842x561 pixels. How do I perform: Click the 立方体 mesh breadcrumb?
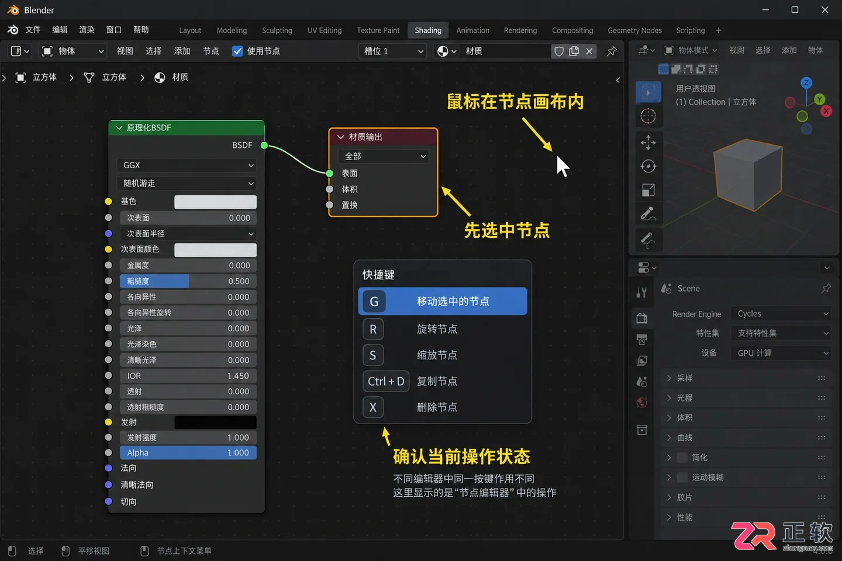105,77
